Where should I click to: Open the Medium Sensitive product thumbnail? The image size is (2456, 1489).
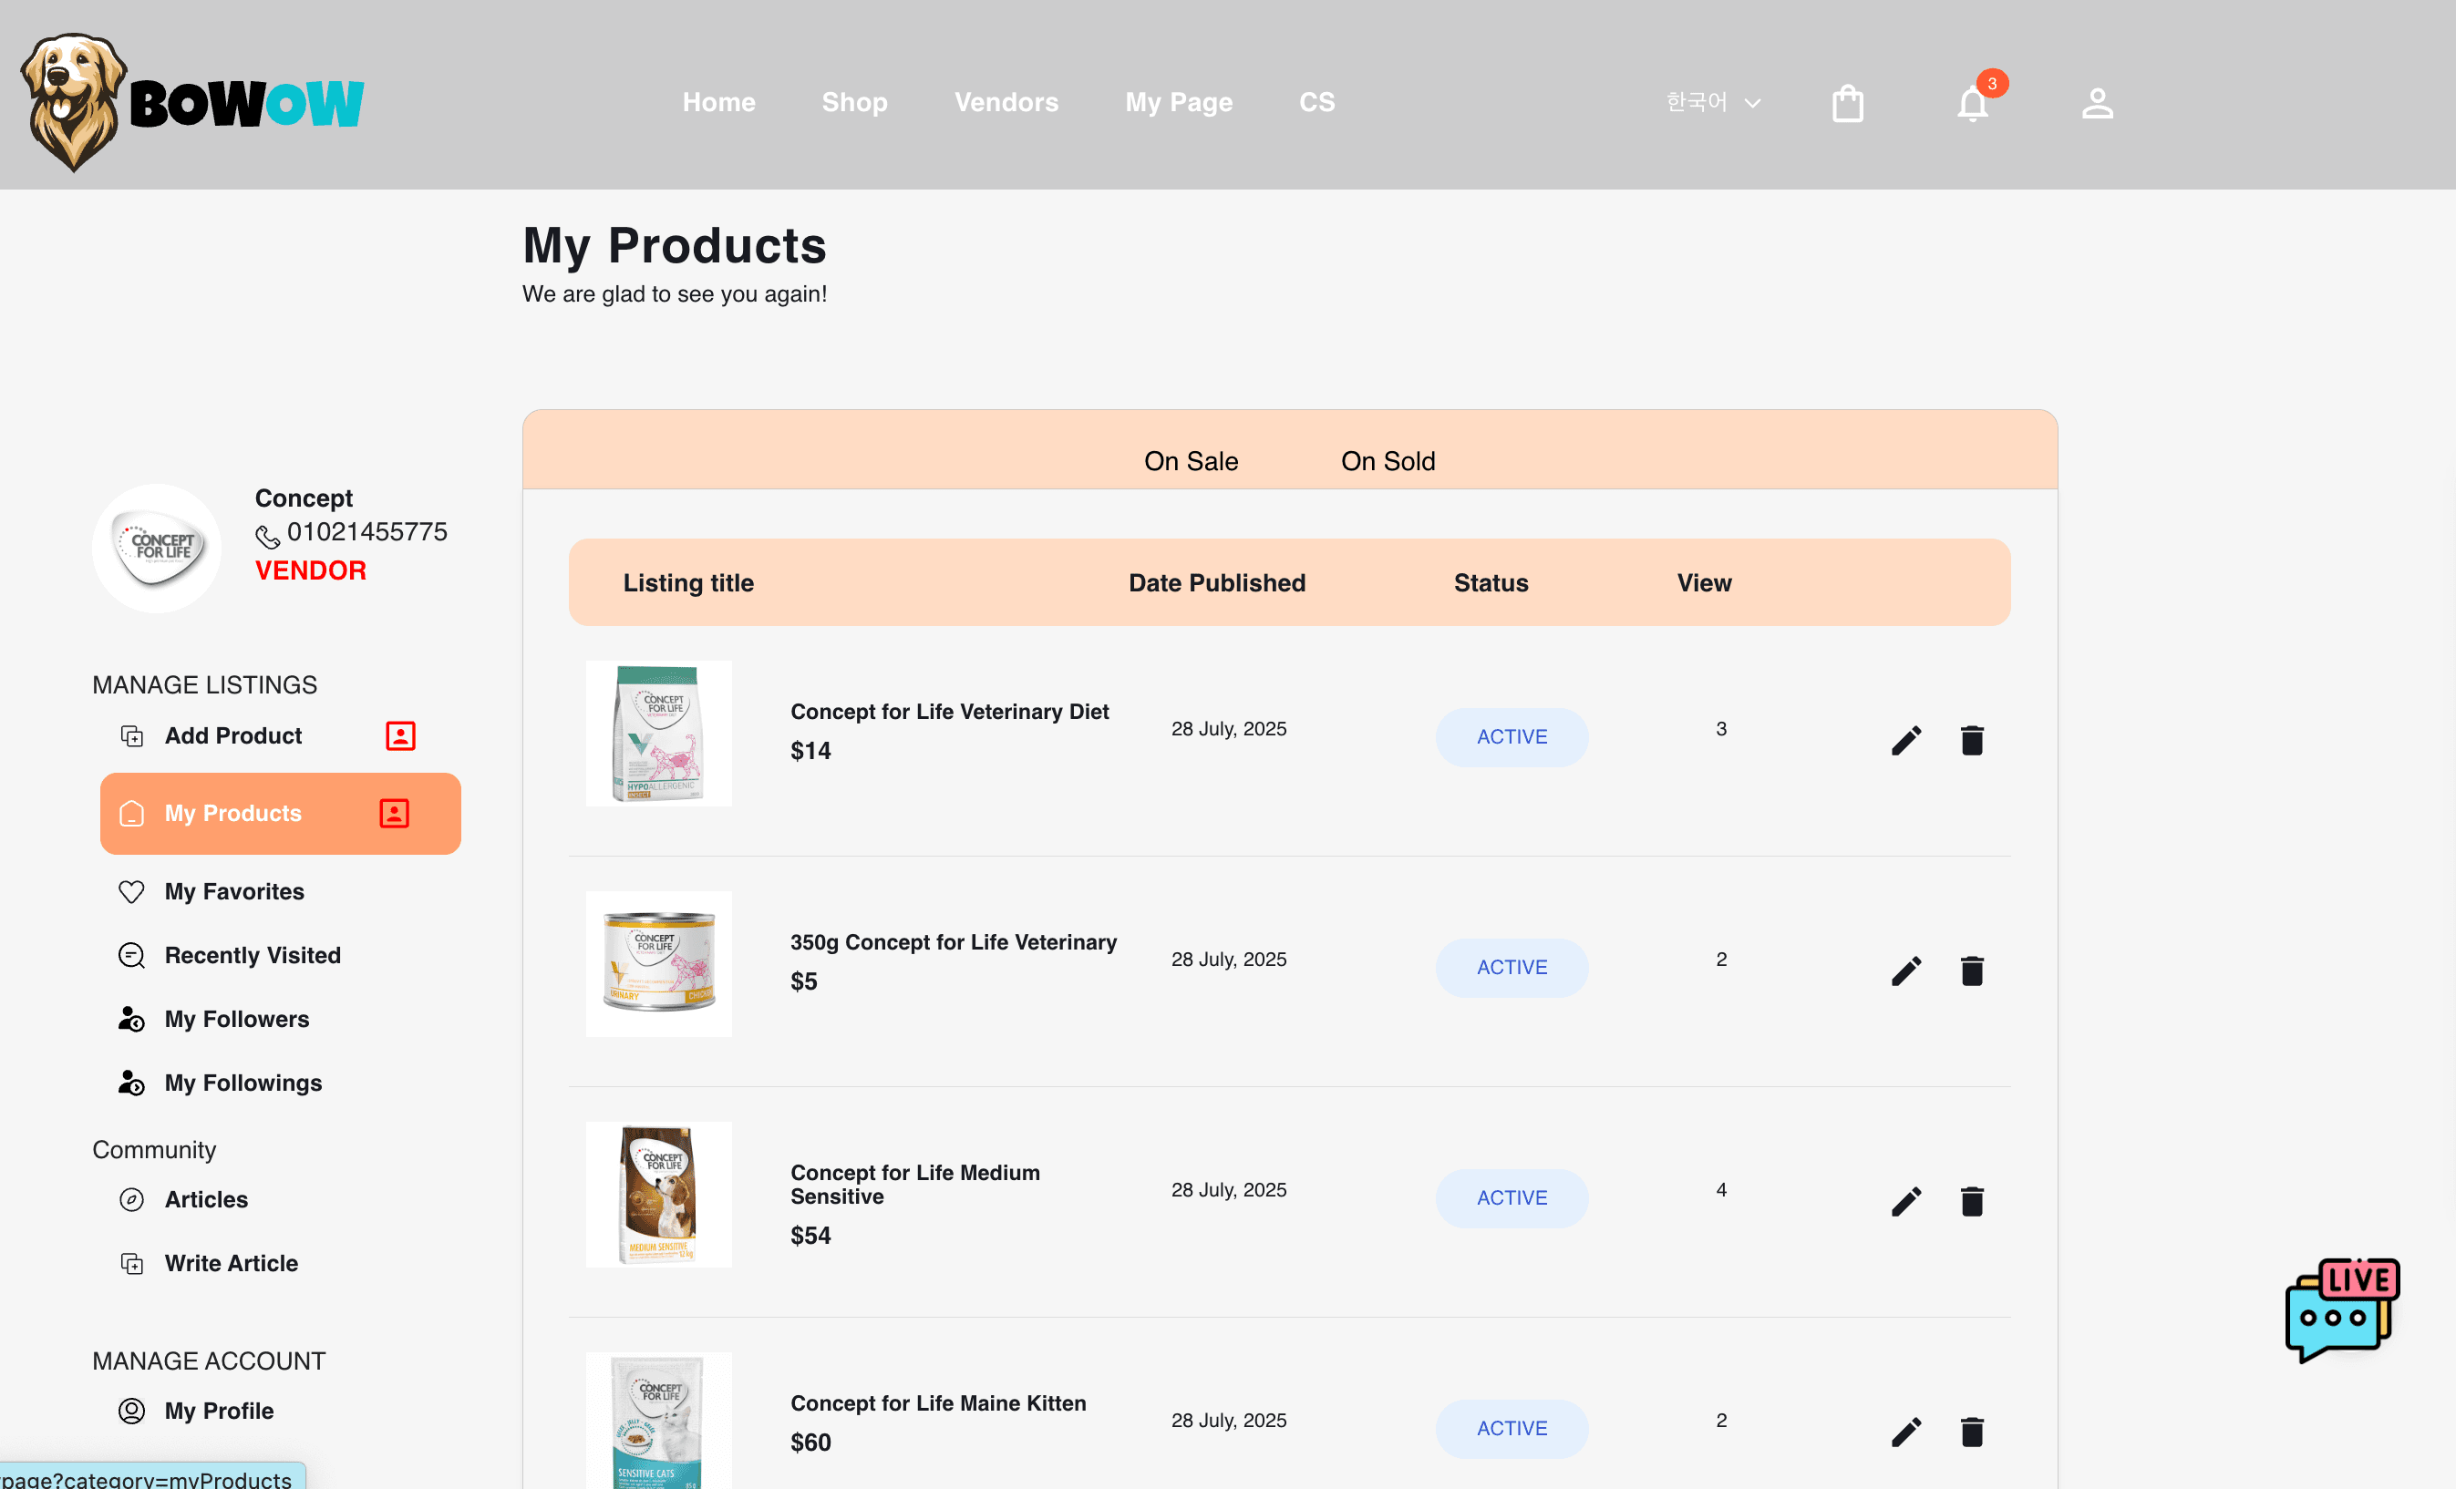[659, 1194]
